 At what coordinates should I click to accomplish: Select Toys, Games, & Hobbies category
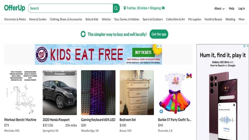click(127, 19)
